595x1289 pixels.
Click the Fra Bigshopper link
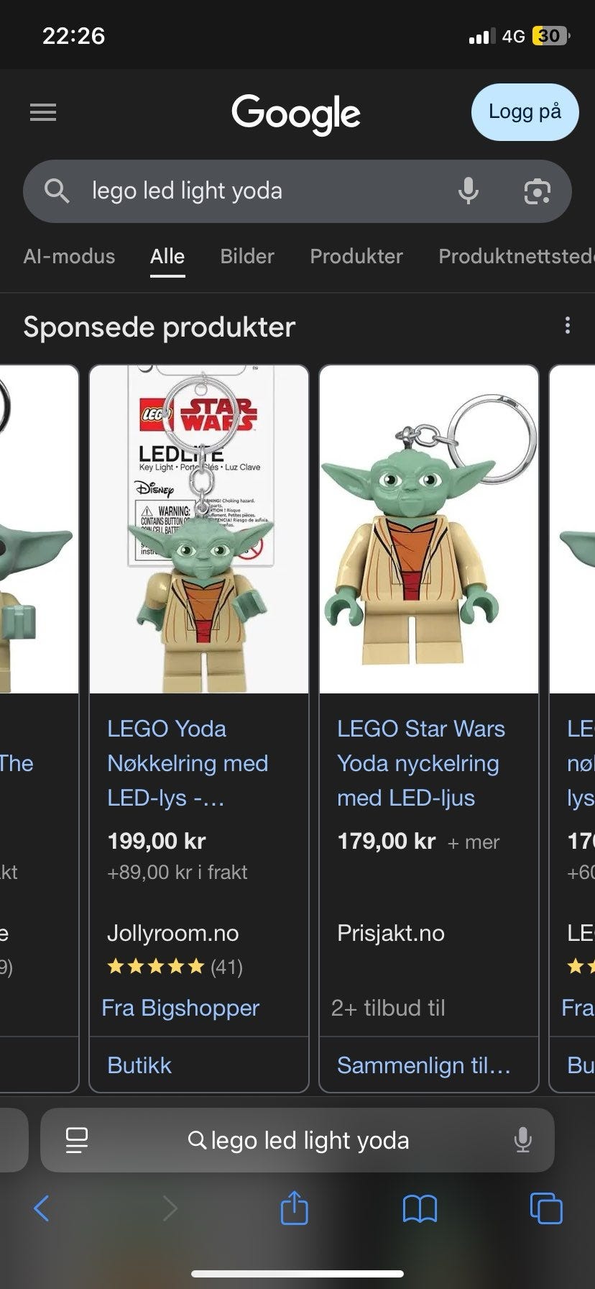click(180, 1008)
